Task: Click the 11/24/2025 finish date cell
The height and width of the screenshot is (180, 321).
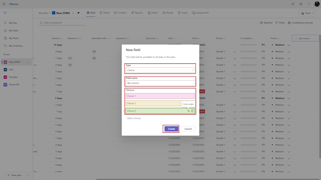Action: 198,152
